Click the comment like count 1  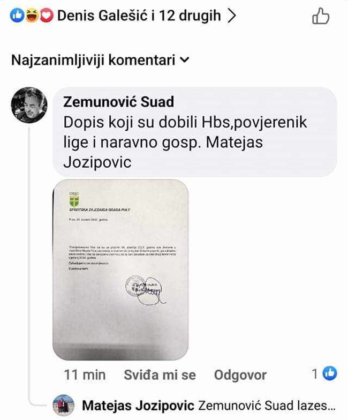pos(315,373)
